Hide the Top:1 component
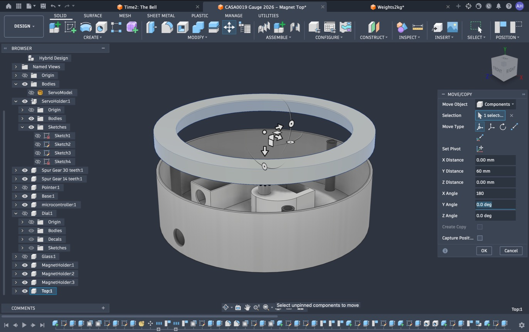The width and height of the screenshot is (529, 332). [x=25, y=291]
